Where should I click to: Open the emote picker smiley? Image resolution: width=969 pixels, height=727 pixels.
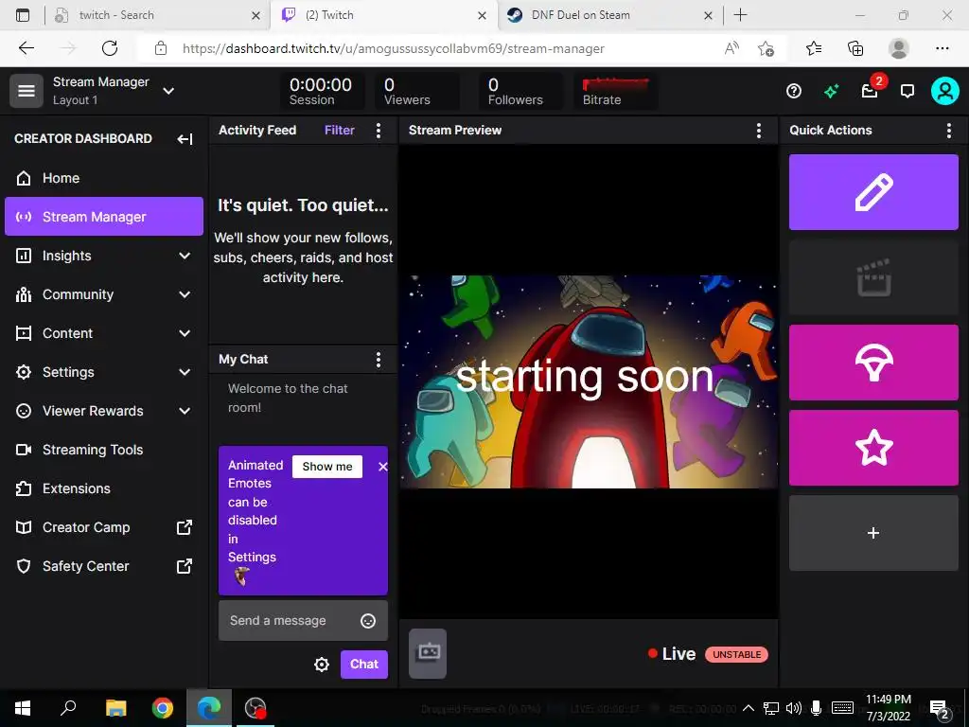point(368,621)
